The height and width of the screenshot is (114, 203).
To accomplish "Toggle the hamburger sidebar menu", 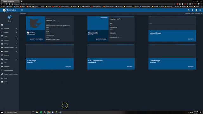I will pyautogui.click(x=22, y=10).
